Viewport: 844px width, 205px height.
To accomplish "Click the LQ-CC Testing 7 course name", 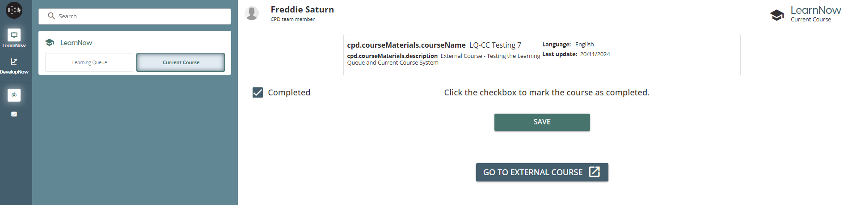I will (495, 45).
